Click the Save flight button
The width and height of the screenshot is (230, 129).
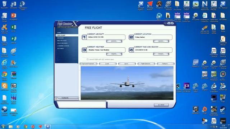click(x=127, y=64)
